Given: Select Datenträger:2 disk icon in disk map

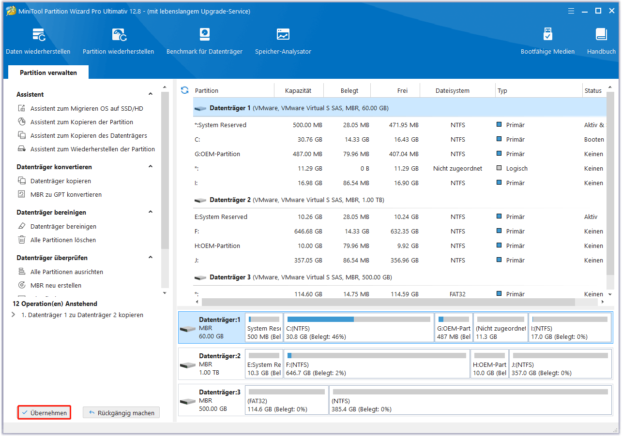Looking at the screenshot, I should pos(187,365).
